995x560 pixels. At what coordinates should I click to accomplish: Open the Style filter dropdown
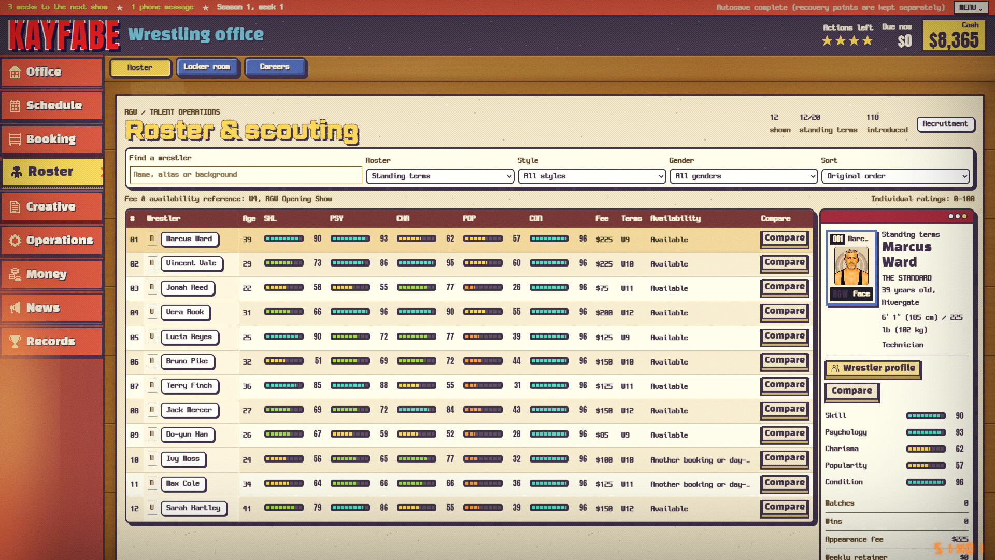(x=591, y=176)
